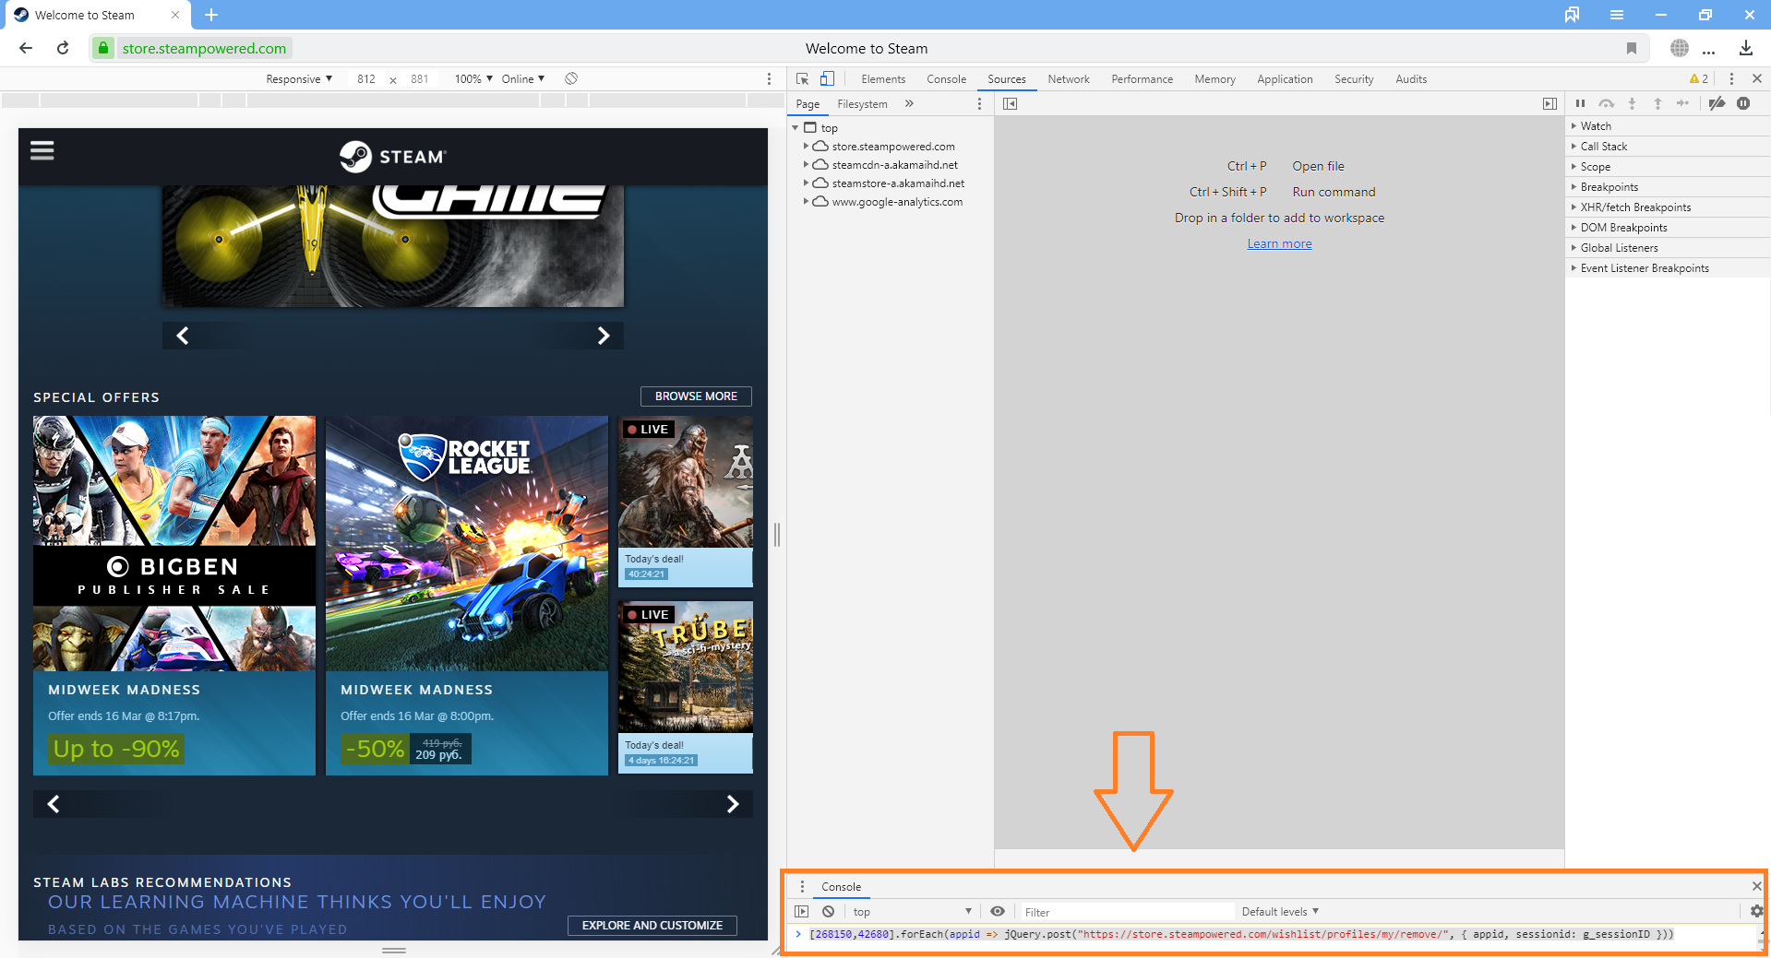
Task: Collapse the top frame tree node
Action: pos(796,127)
